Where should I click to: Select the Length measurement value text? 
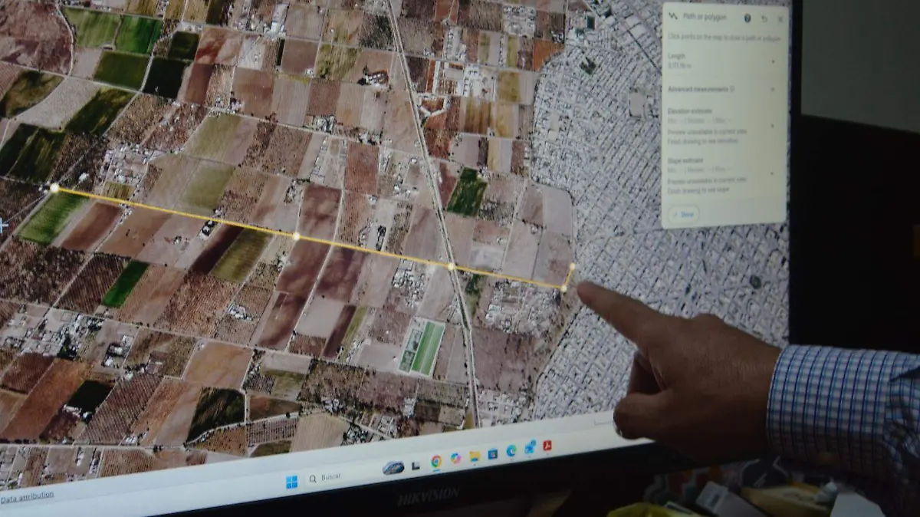[x=679, y=66]
